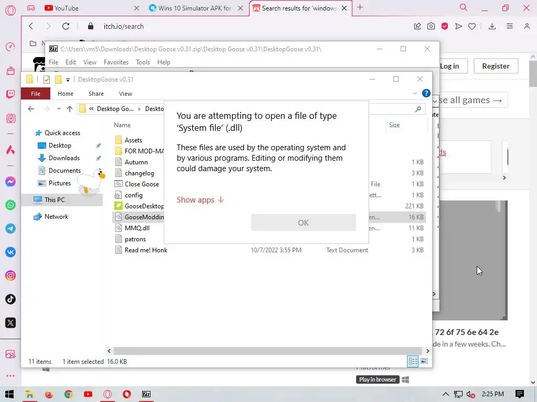Viewport: 537px width, 402px height.
Task: Open Facebook Messenger in Opera sidebar
Action: (10, 182)
